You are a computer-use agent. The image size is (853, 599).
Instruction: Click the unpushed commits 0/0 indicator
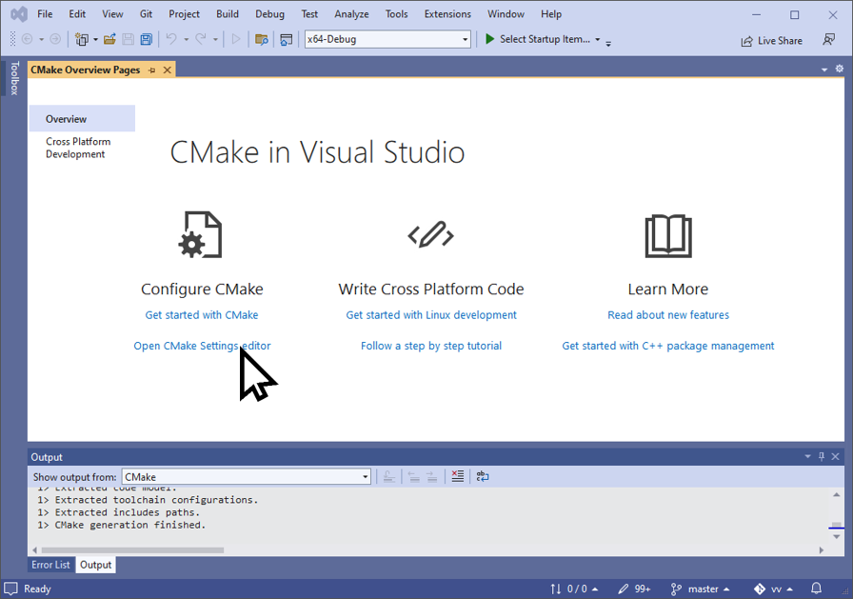click(x=574, y=589)
